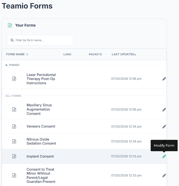Click document icon beside Nitrous Oxide Sedation Consent

coord(14,141)
